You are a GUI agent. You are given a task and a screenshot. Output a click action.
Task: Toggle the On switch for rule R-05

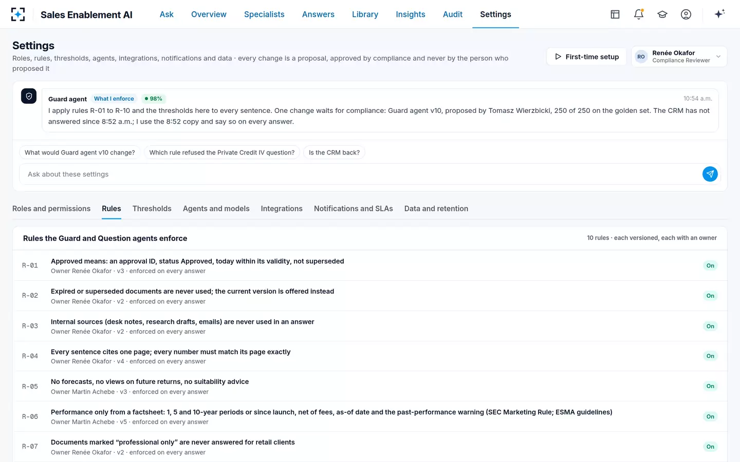tap(710, 386)
